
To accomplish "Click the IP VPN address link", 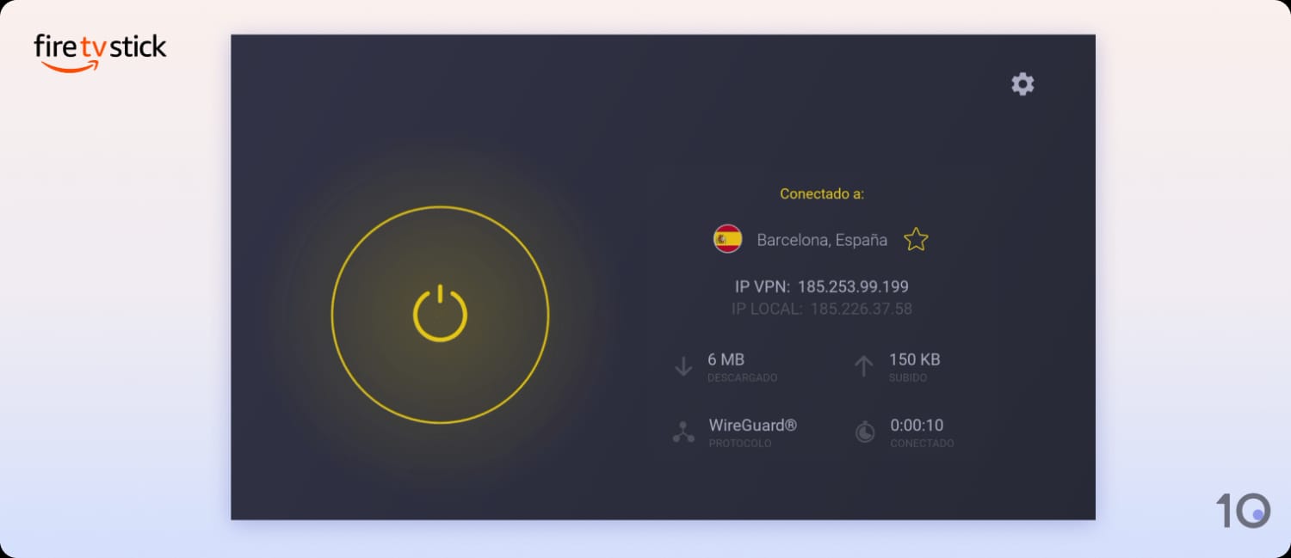I will pos(822,286).
